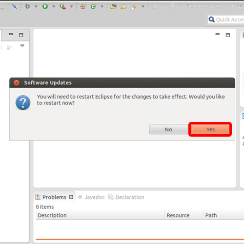This screenshot has height=244, width=244.
Task: Open the left panel view menu triangle
Action: click(x=22, y=46)
